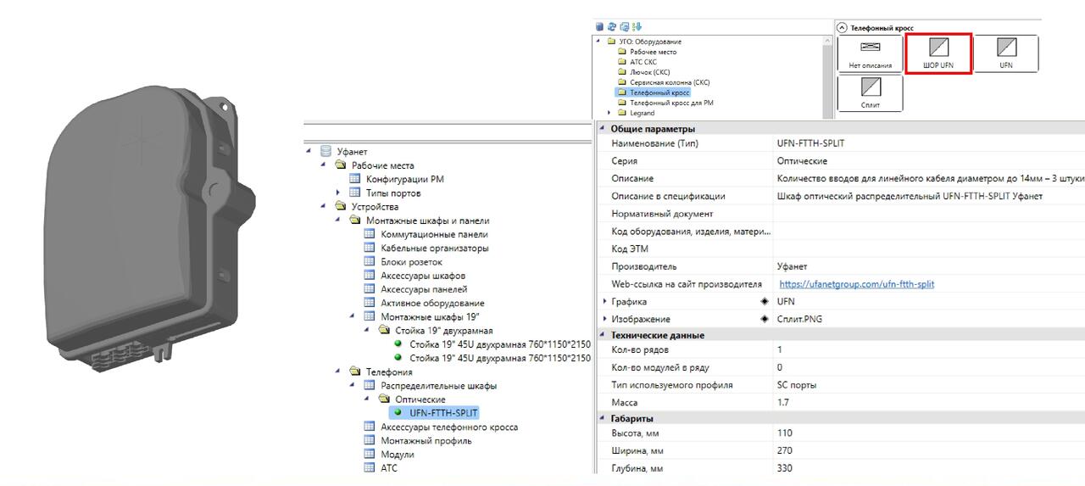The height and width of the screenshot is (486, 1085).
Task: Collapse the 'Рабочие места' folder arrow
Action: (324, 165)
